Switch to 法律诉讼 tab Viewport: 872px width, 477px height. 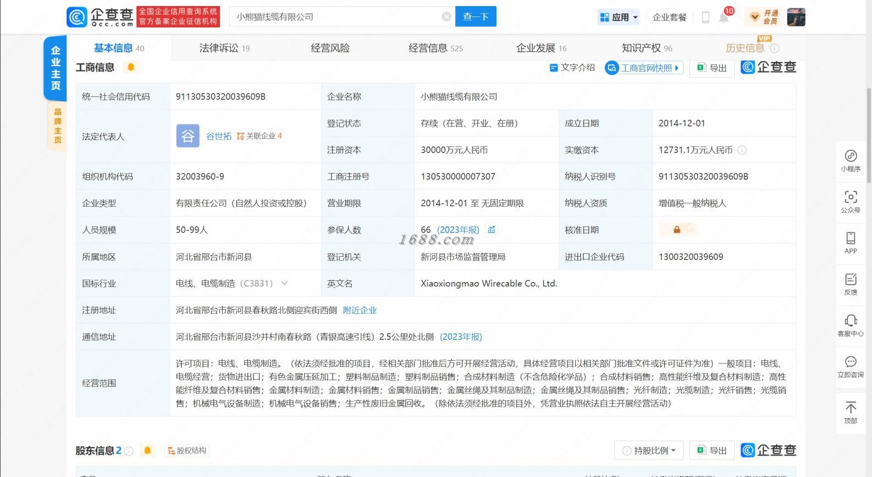click(224, 48)
